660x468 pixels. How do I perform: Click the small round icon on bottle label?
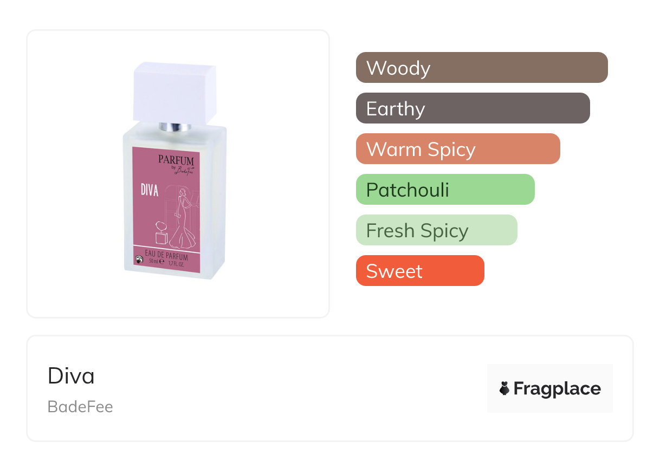tap(139, 259)
